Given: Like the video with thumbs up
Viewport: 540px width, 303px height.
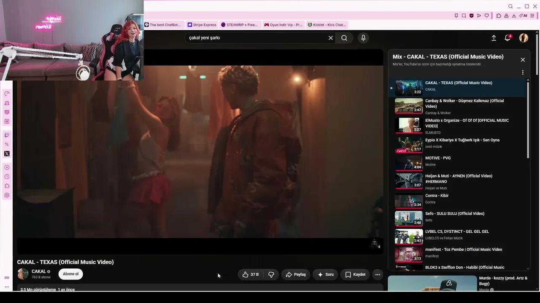Looking at the screenshot, I should point(250,274).
